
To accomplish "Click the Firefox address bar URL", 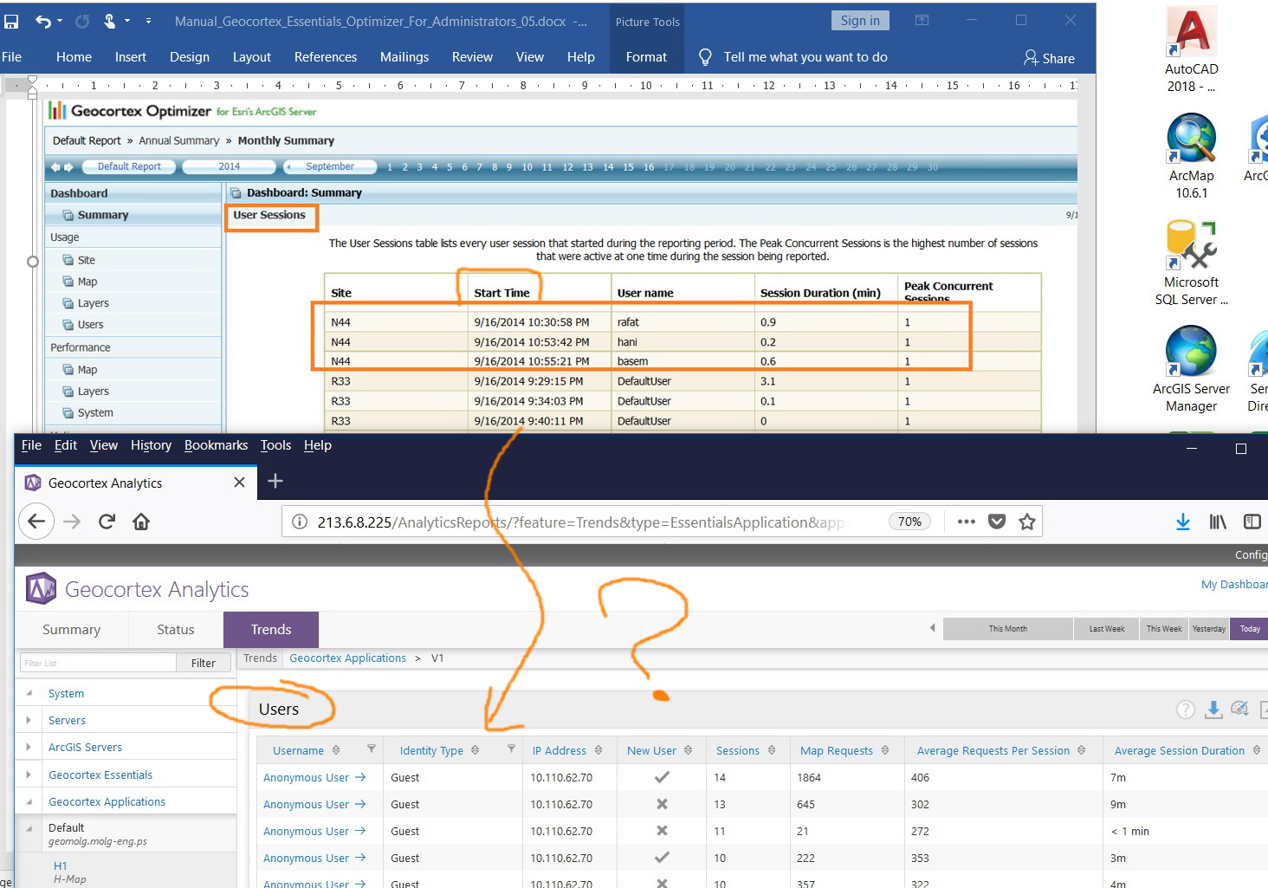I will [580, 522].
